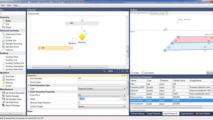Image resolution: width=213 pixels, height=120 pixels.
Task: Select the Sequence workflow item
Action: [x=10, y=79]
